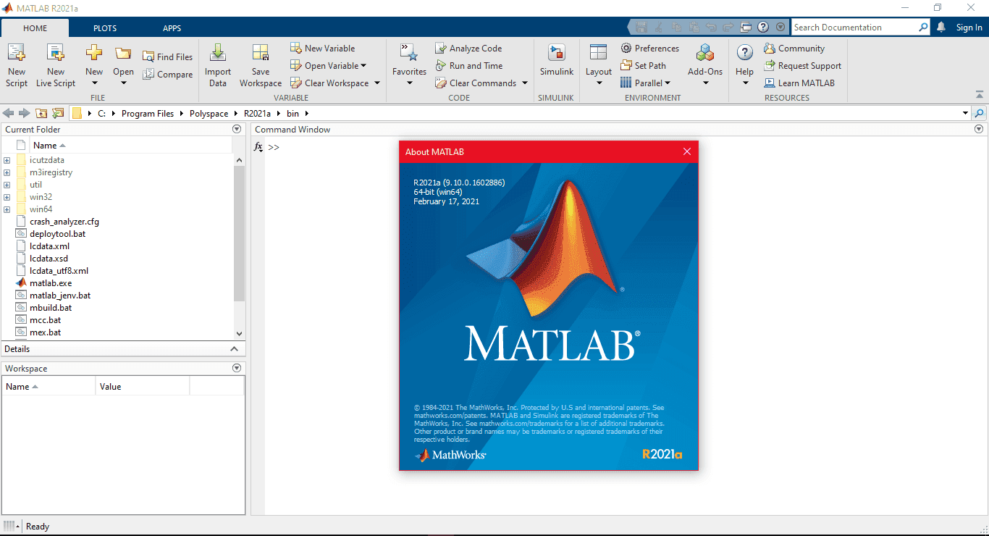Launch the Compare tool
Screen dimensions: 989x536
[167, 74]
